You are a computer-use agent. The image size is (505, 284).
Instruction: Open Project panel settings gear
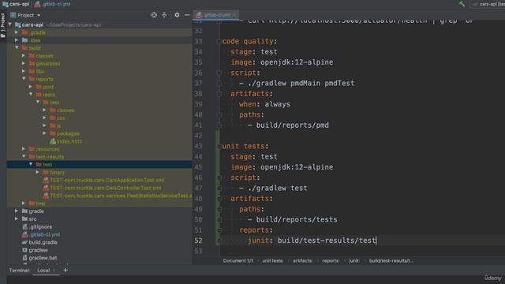point(177,15)
